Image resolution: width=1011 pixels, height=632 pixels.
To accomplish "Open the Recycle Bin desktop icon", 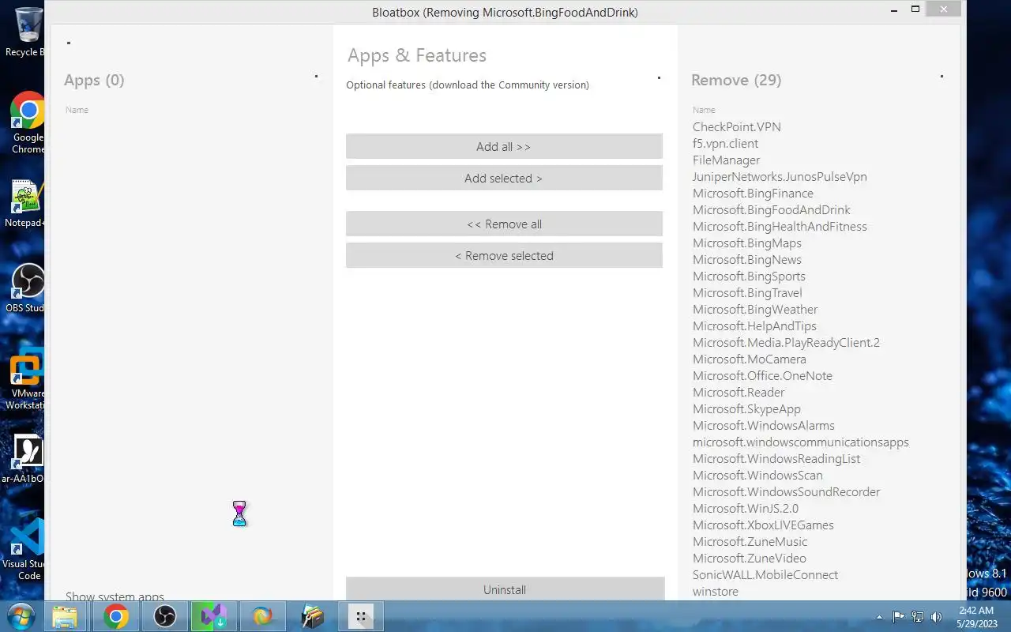I will point(25,32).
